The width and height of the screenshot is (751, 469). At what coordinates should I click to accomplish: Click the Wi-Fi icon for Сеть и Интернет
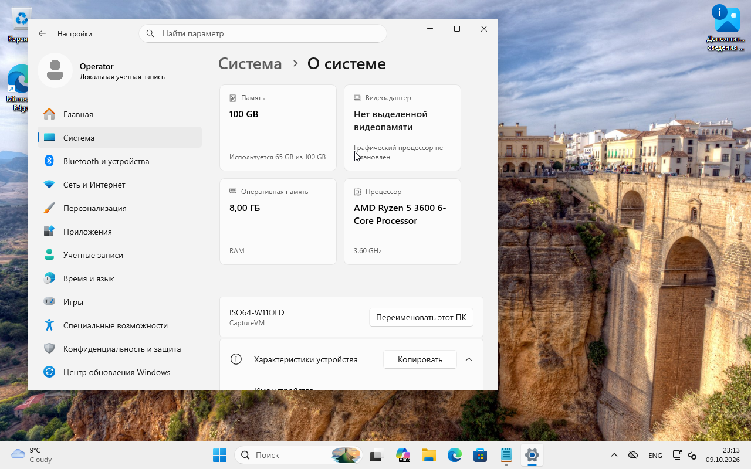pos(49,185)
